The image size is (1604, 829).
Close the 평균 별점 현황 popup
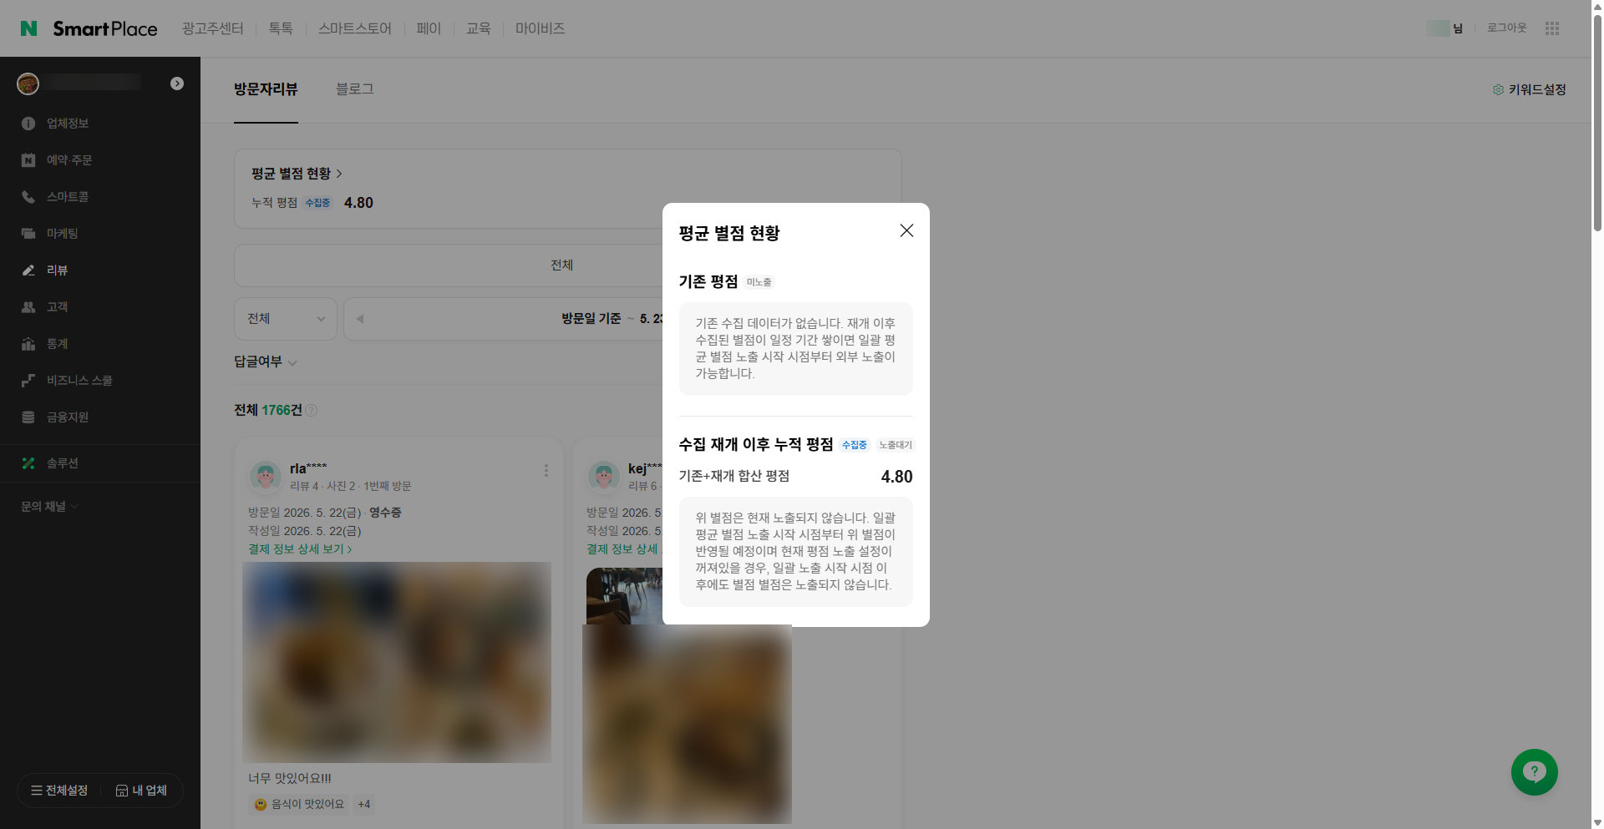tap(906, 230)
